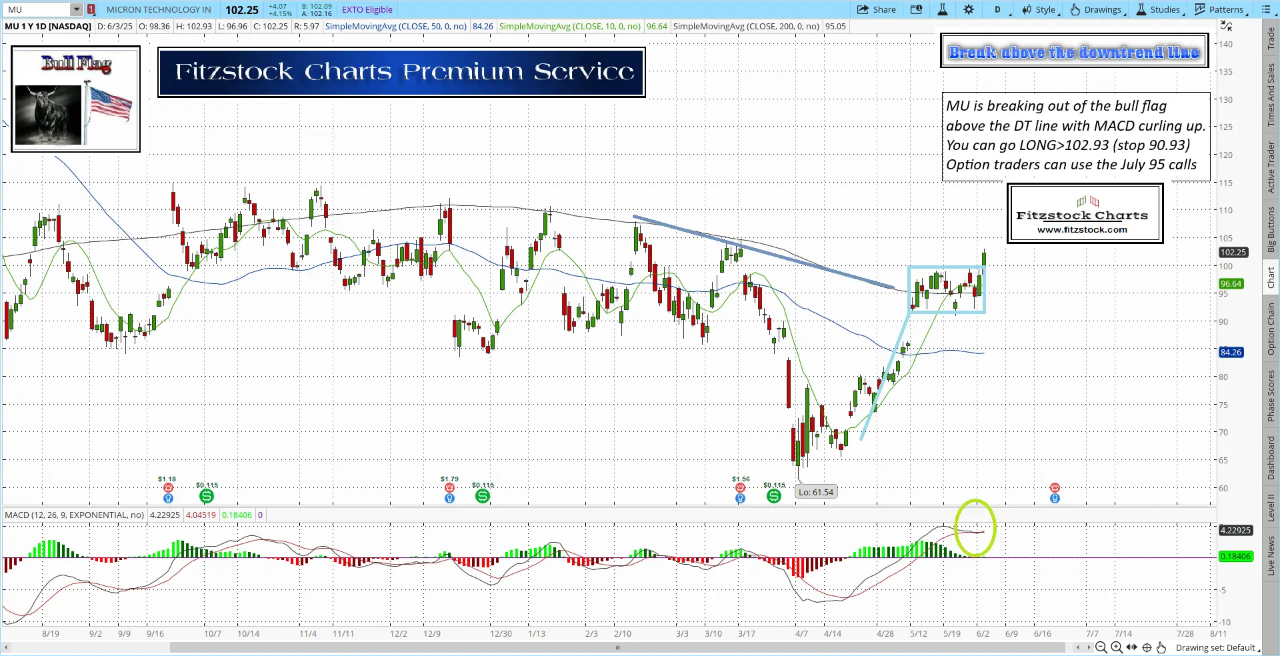Image resolution: width=1280 pixels, height=656 pixels.
Task: Open the Drawing set: Default dropdown
Action: 1217,647
